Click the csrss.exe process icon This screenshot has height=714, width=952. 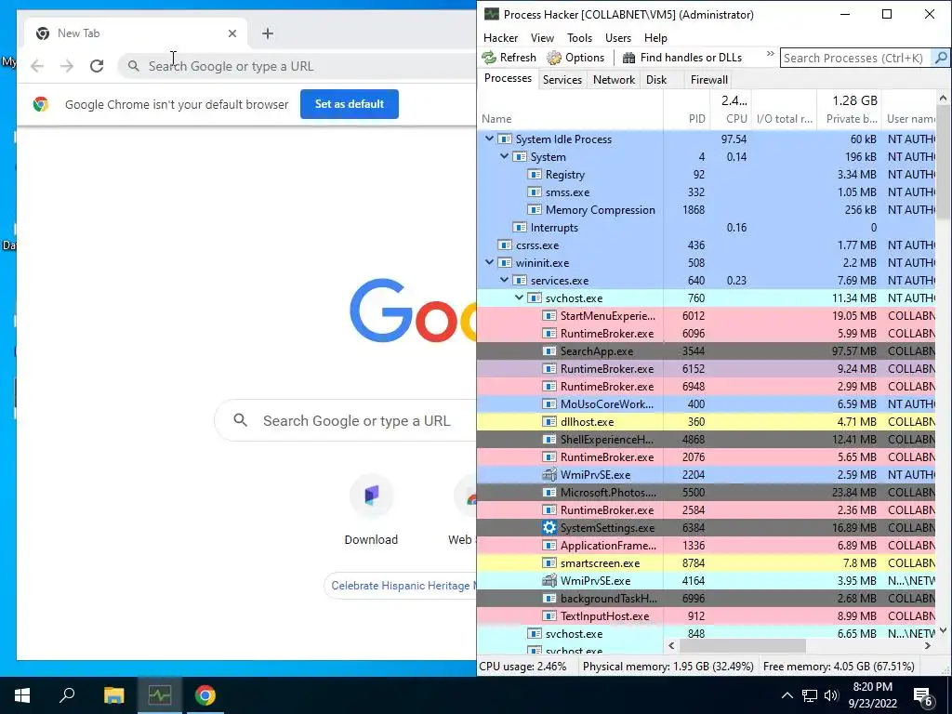505,245
